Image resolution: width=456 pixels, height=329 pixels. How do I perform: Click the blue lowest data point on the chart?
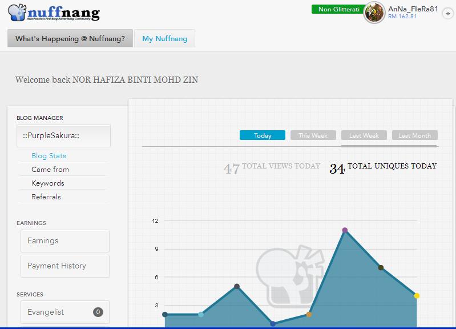point(273,324)
